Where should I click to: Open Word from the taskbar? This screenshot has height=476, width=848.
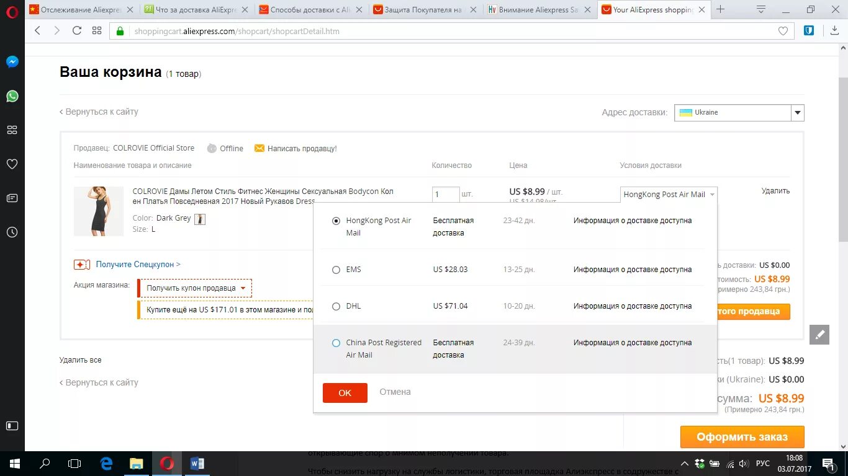click(x=197, y=464)
